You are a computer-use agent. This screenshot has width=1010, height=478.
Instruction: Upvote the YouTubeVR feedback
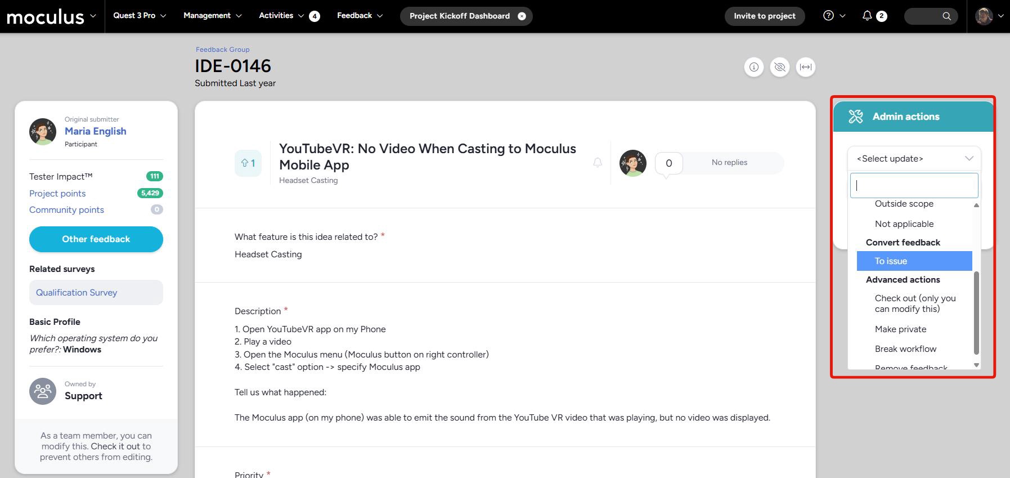[x=248, y=163]
